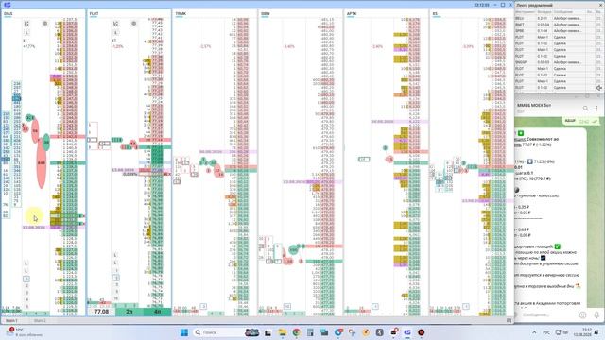Open Windows Start menu

(x=184, y=332)
